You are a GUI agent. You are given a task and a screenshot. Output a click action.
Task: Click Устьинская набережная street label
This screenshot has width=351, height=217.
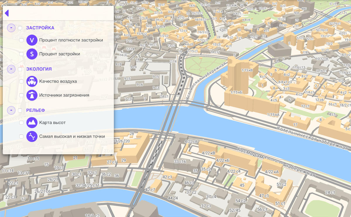(x=206, y=81)
